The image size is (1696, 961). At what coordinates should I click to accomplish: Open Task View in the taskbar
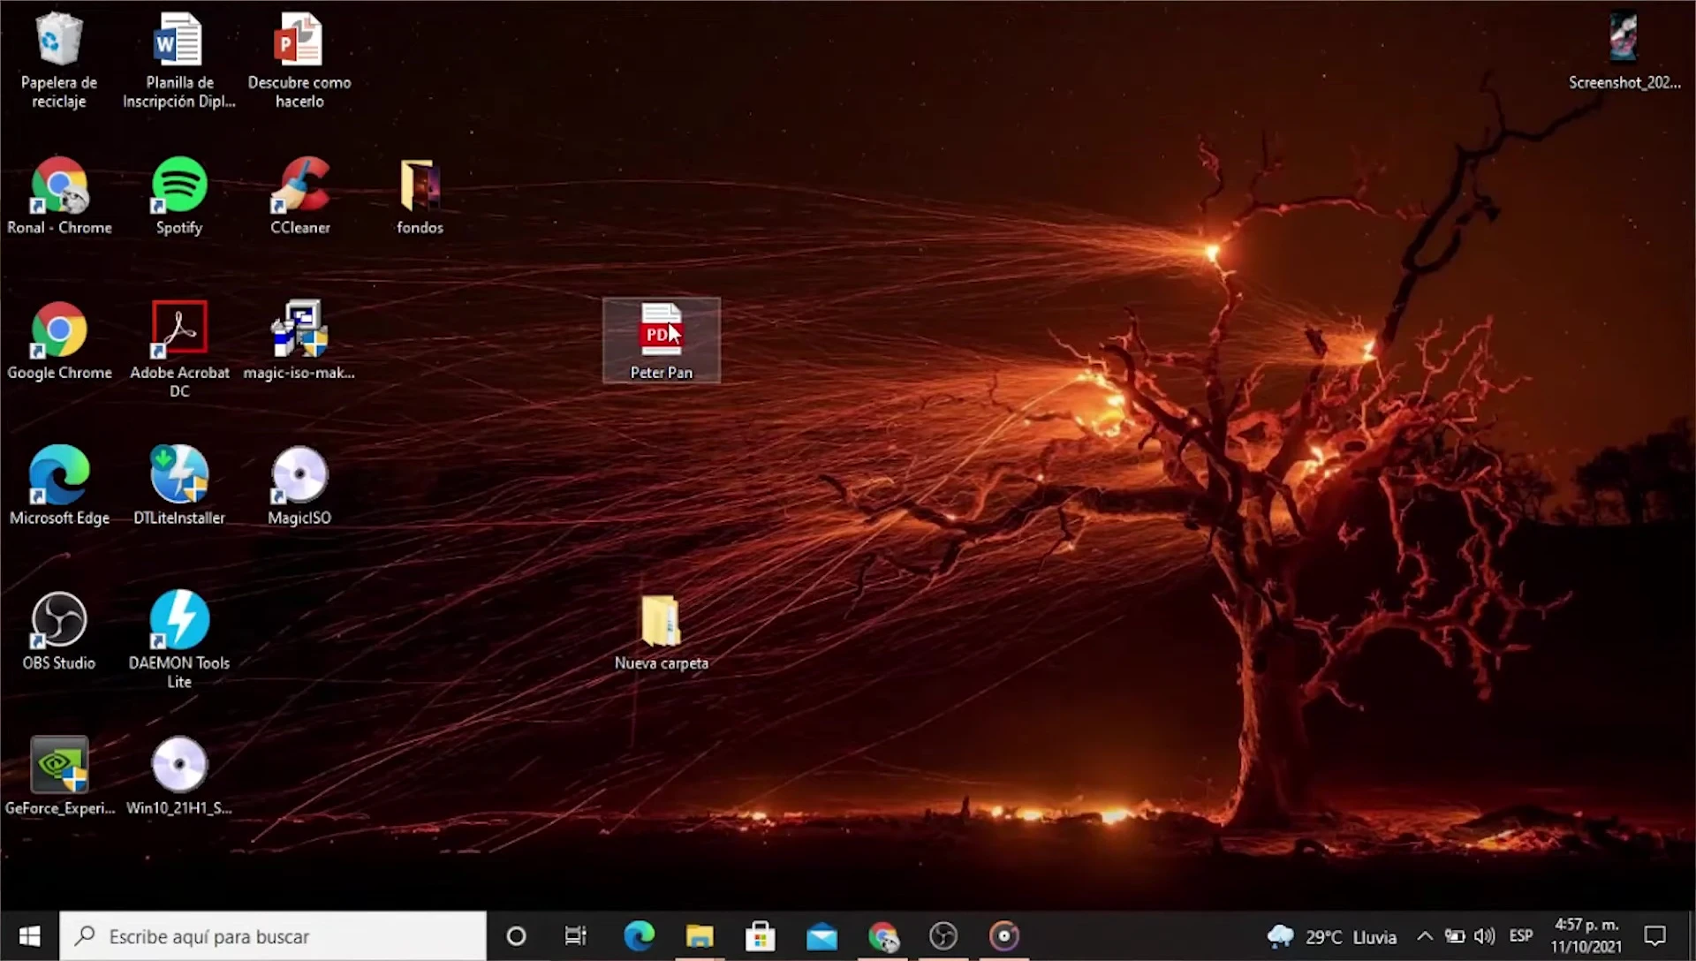[576, 936]
